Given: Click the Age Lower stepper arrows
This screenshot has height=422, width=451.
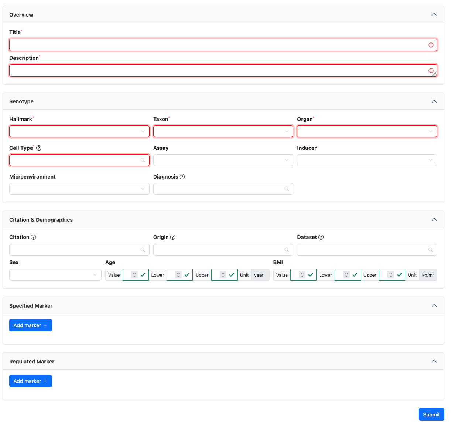Looking at the screenshot, I should [x=178, y=275].
